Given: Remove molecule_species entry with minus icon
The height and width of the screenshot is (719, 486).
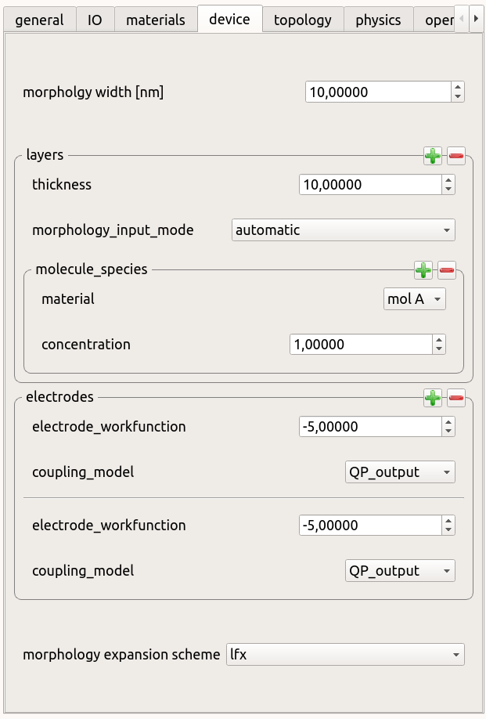Looking at the screenshot, I should (447, 270).
